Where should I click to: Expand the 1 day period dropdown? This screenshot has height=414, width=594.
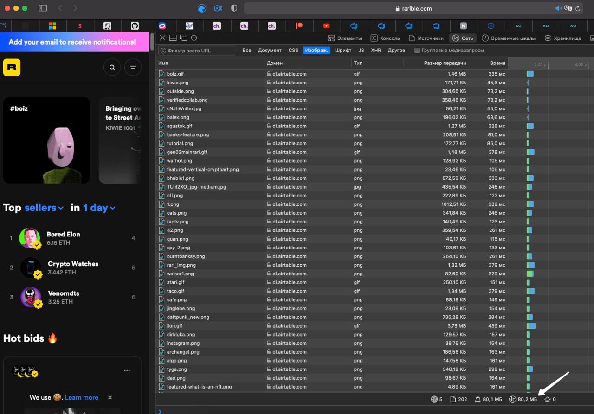99,208
